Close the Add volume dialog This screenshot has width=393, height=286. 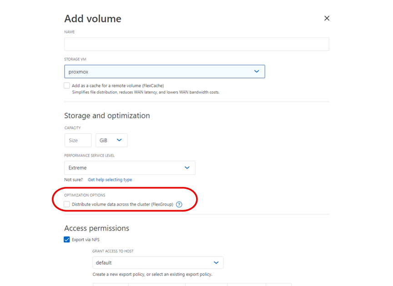[327, 18]
